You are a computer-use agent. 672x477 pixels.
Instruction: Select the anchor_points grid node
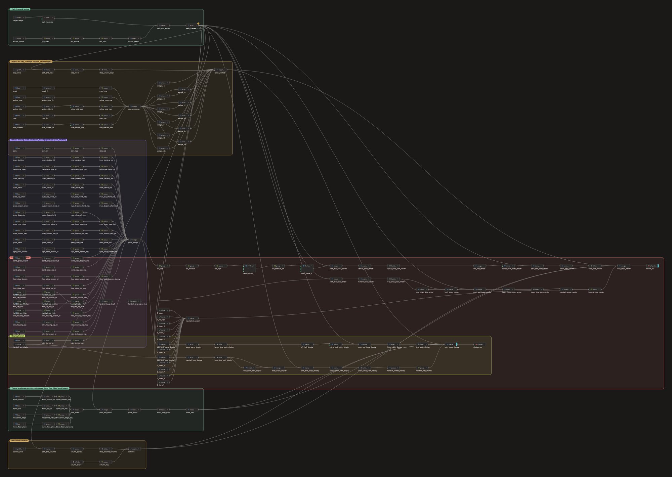(19, 38)
